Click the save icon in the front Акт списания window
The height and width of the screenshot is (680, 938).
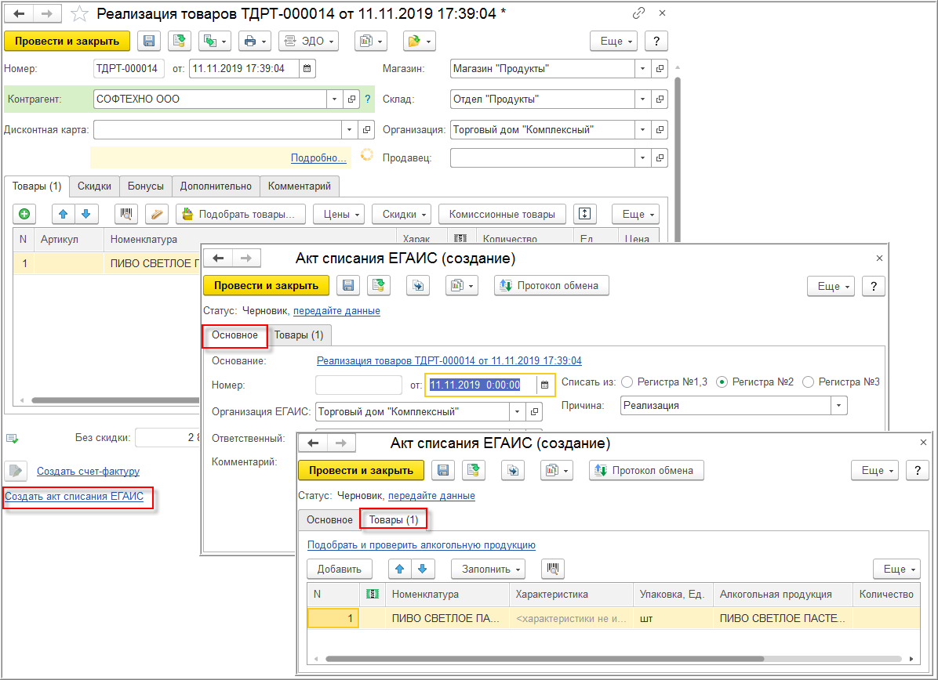click(x=443, y=470)
